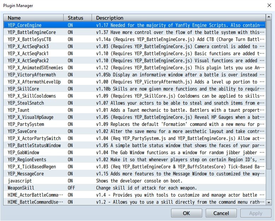
Task: Click the v1.07 steal and snatch description
Action: 180,103
